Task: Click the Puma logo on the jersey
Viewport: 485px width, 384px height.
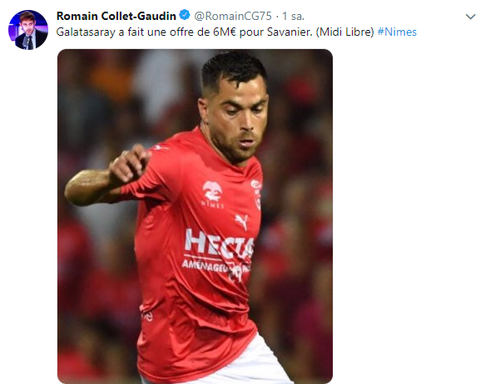Action: 241,221
